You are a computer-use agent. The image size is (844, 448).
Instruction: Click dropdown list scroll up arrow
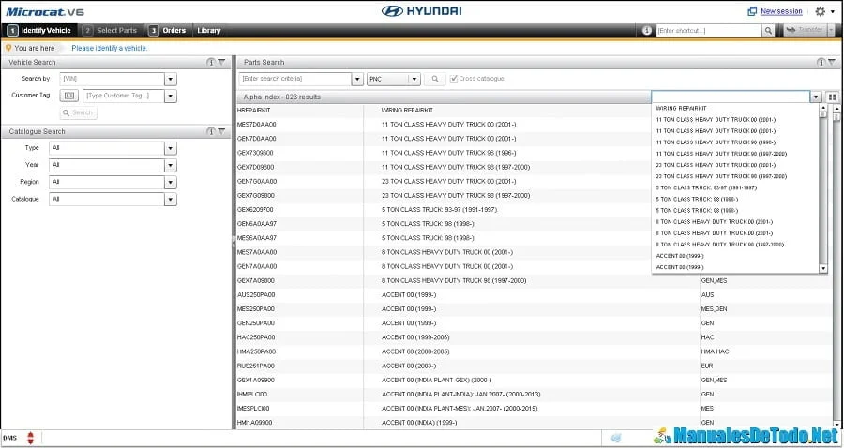pyautogui.click(x=822, y=108)
